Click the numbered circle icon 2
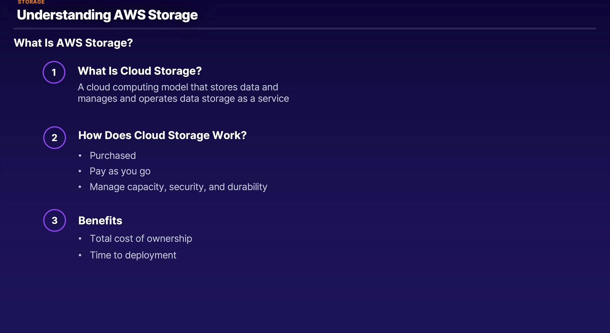Screen dimensions: 610x333 coord(55,138)
